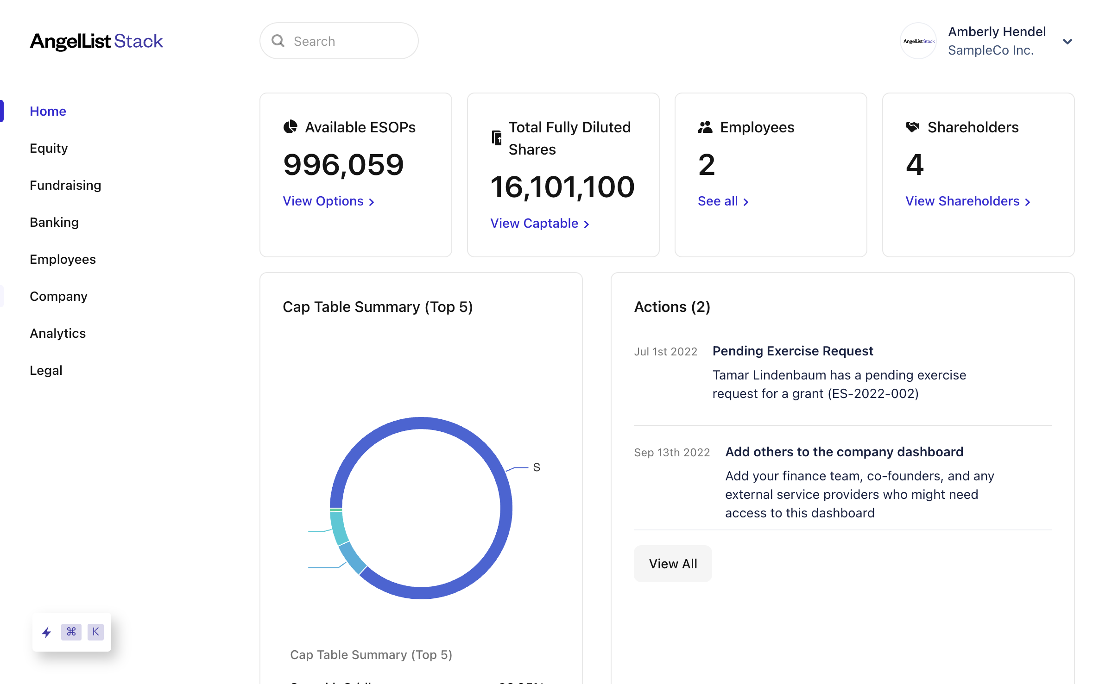Screen dimensions: 1112x684
Task: Click the Sep 13th 2022 date
Action: (x=672, y=453)
